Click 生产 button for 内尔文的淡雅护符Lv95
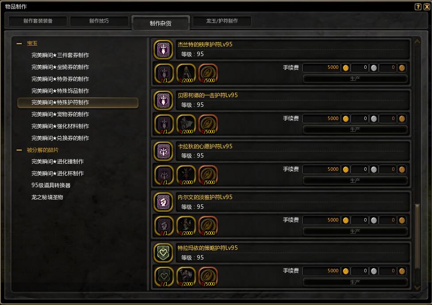432x305 pixels. tap(355, 231)
